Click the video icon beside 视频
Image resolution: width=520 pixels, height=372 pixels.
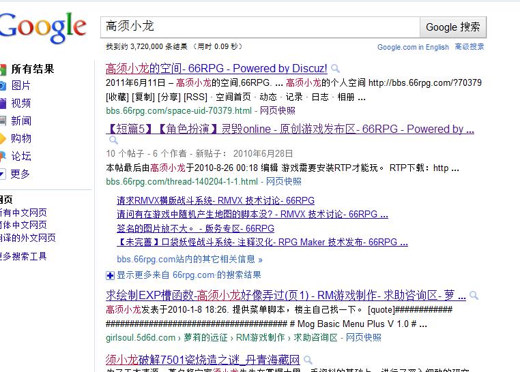(x=3, y=104)
